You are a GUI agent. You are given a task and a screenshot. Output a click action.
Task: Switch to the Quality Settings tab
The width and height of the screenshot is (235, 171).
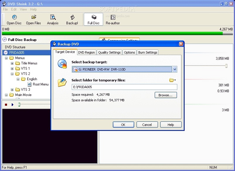click(x=109, y=52)
